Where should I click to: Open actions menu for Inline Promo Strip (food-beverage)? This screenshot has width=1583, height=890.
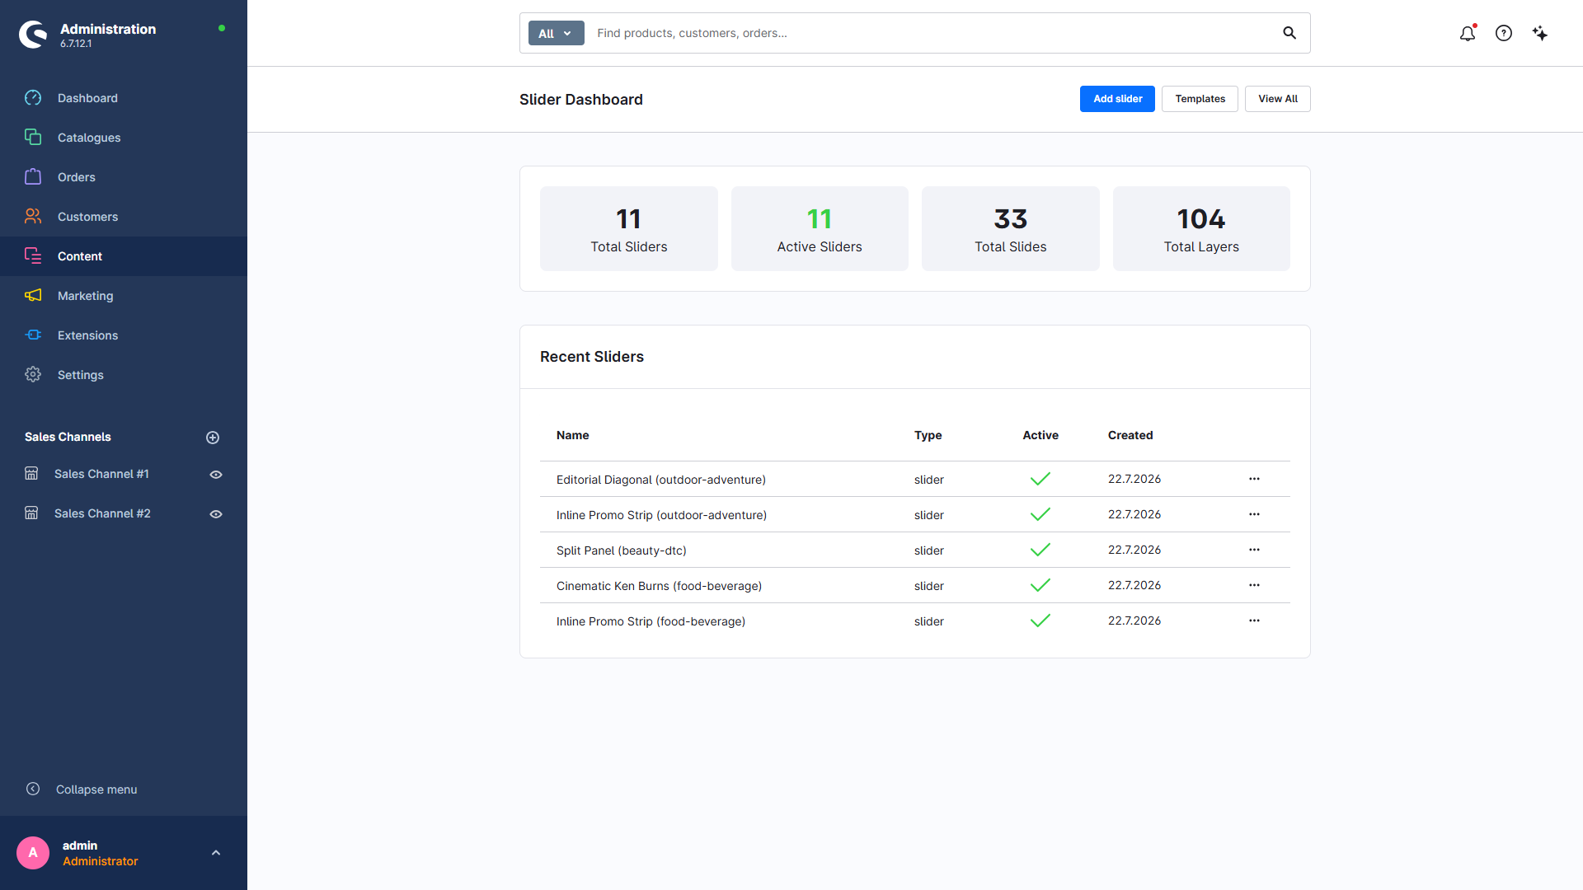pyautogui.click(x=1254, y=621)
